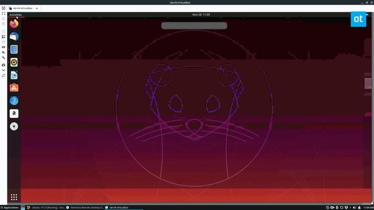Open the Ubuntu system status menu
Viewport: 374px width, 210px height.
[x=368, y=15]
